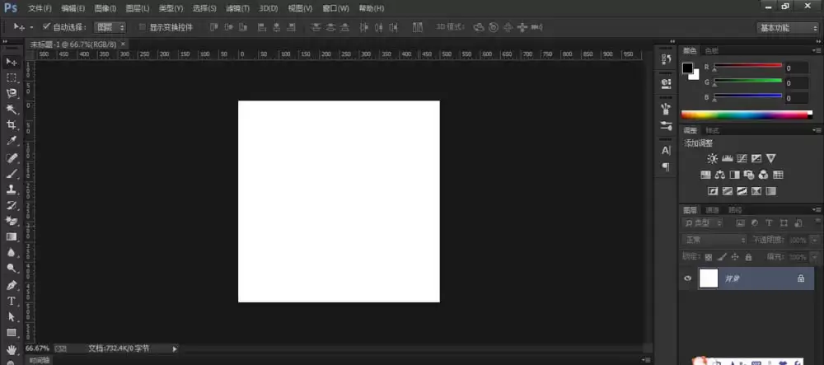Viewport: 824px width, 365px height.
Task: Toggle type layer filter in Layers panel
Action: coord(769,222)
